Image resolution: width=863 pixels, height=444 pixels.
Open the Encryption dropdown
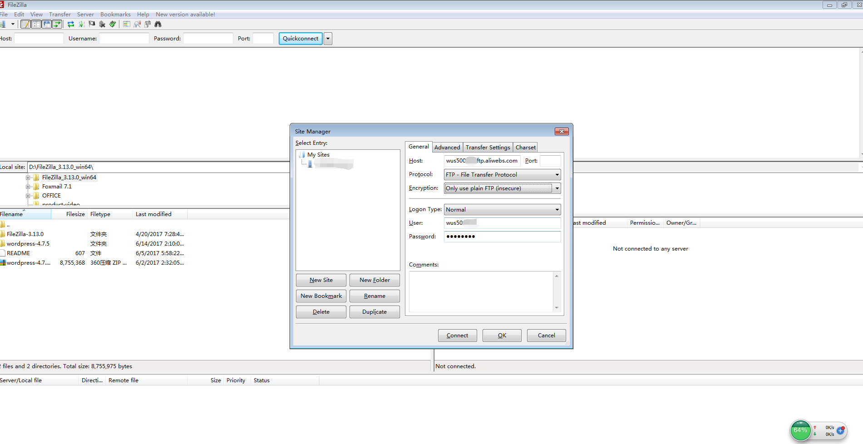pos(502,188)
